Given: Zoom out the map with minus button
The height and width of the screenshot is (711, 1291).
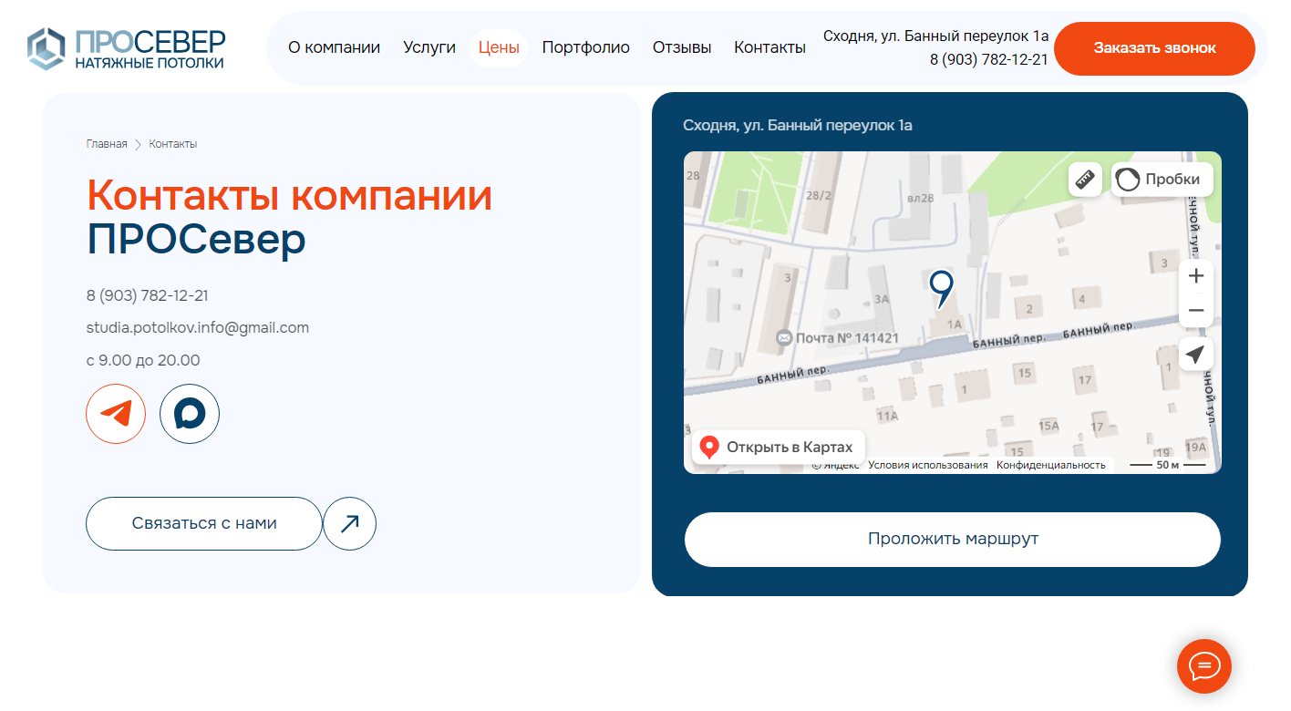Looking at the screenshot, I should click(x=1196, y=311).
